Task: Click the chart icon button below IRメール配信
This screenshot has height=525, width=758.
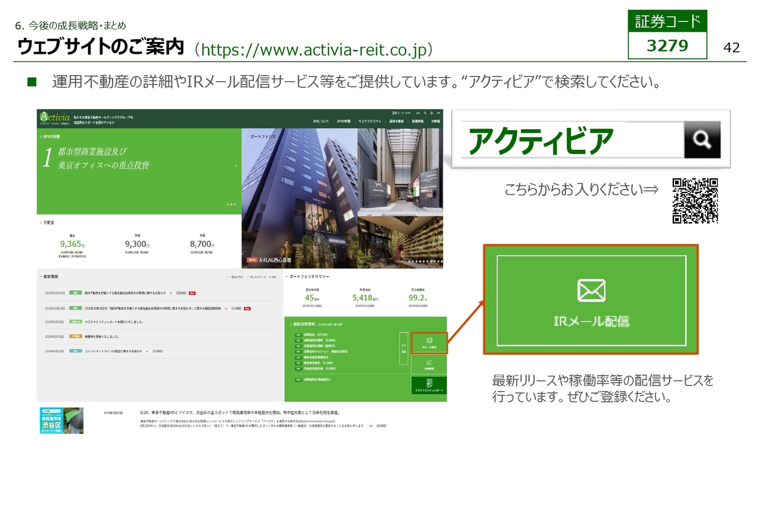Action: (429, 364)
